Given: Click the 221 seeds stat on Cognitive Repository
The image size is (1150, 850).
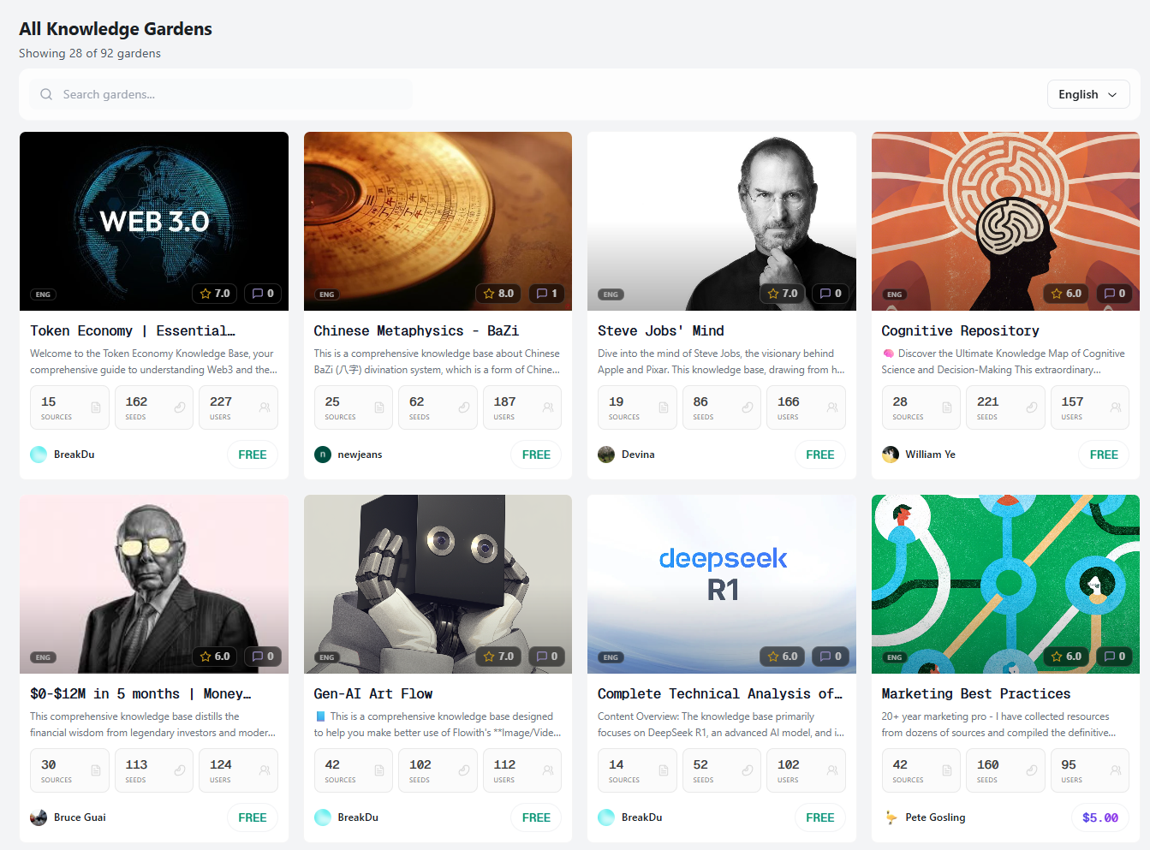Looking at the screenshot, I should pyautogui.click(x=1005, y=407).
